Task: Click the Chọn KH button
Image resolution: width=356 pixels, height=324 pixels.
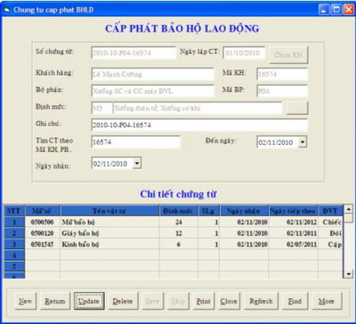Action: click(x=288, y=55)
